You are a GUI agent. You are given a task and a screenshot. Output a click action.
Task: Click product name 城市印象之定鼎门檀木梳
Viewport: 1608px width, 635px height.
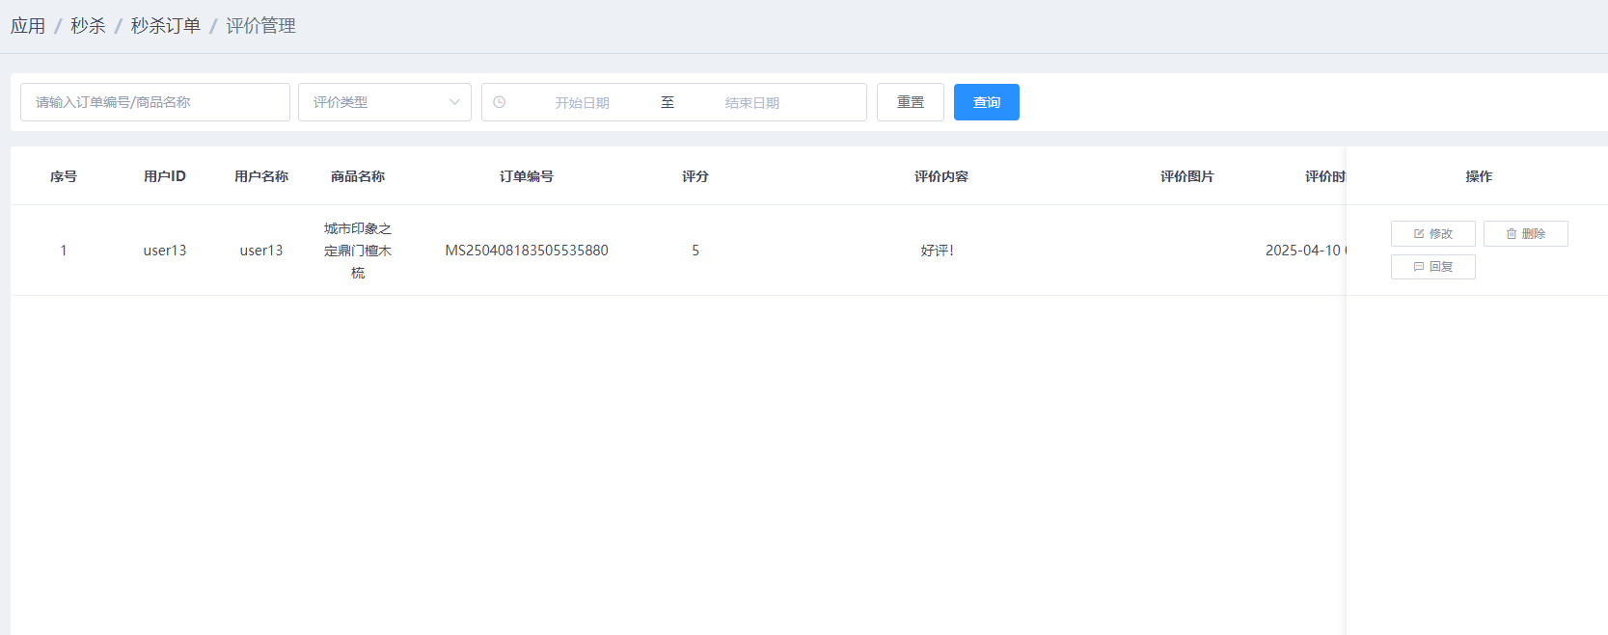[x=357, y=251]
